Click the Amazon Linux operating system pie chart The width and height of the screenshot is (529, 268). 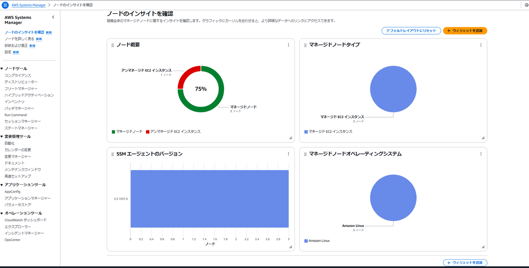tap(393, 197)
